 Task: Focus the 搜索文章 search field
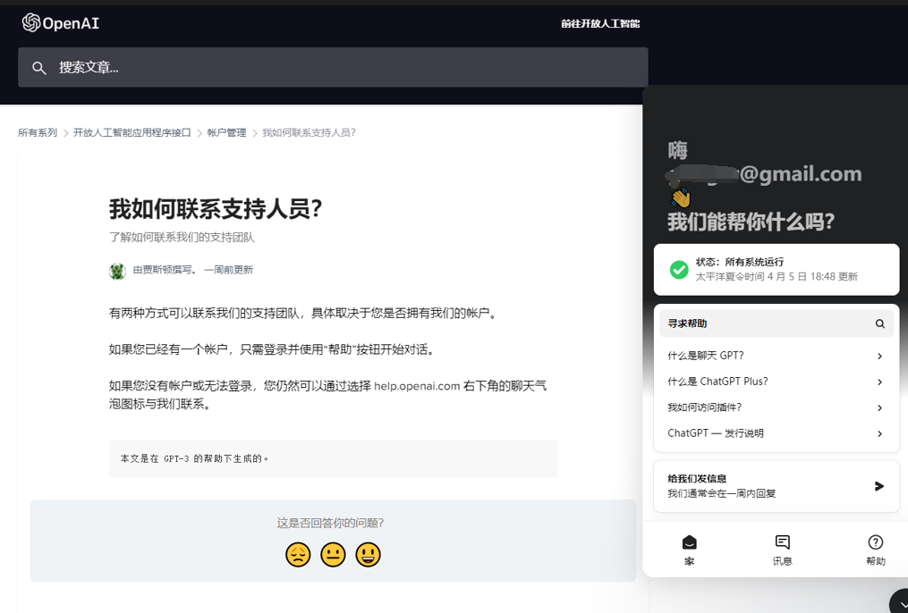[333, 67]
